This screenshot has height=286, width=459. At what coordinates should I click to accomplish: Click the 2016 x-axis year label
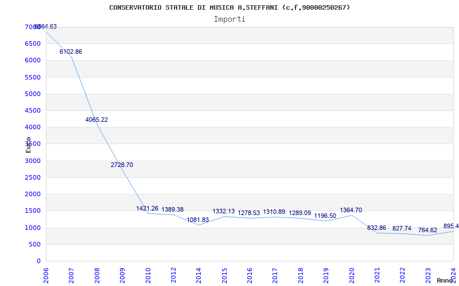250,275
